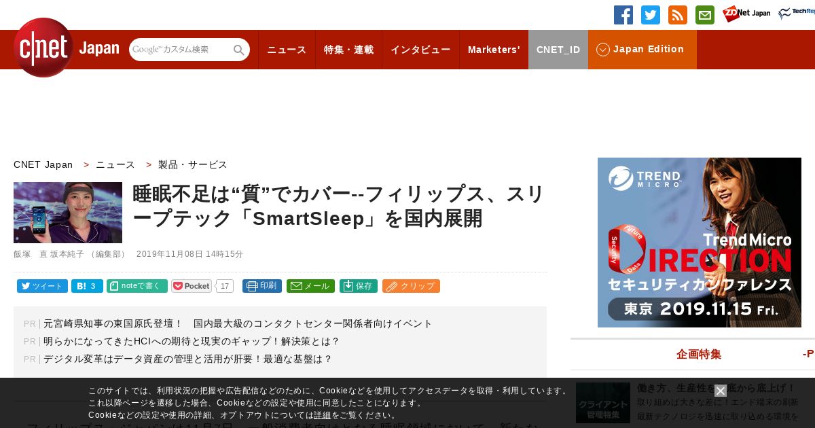Go to 製品・サービス breadcrumb link
815x428 pixels.
193,164
